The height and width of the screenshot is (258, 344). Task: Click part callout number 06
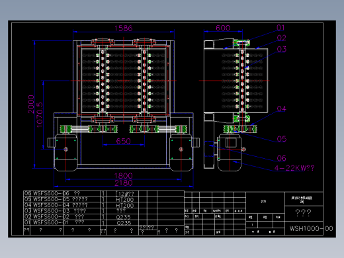pyautogui.click(x=282, y=158)
